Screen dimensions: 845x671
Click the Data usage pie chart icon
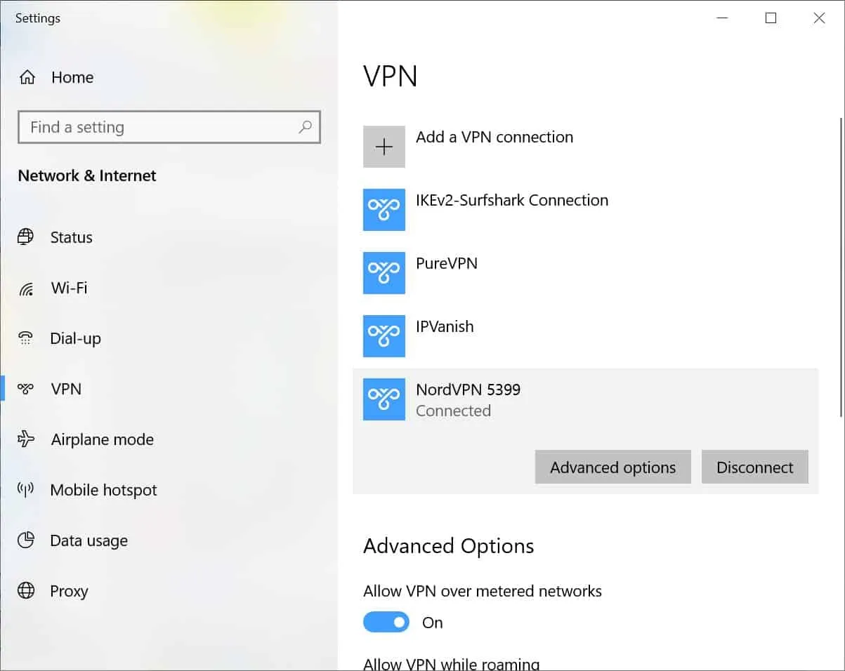[x=25, y=540]
